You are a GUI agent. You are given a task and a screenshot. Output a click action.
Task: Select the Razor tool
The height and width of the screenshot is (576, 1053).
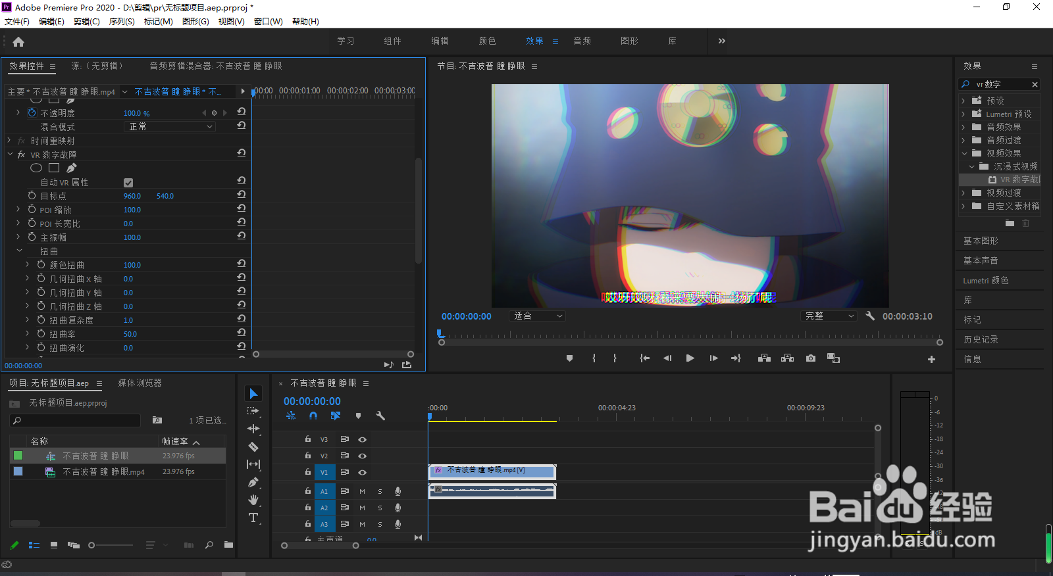pyautogui.click(x=253, y=446)
